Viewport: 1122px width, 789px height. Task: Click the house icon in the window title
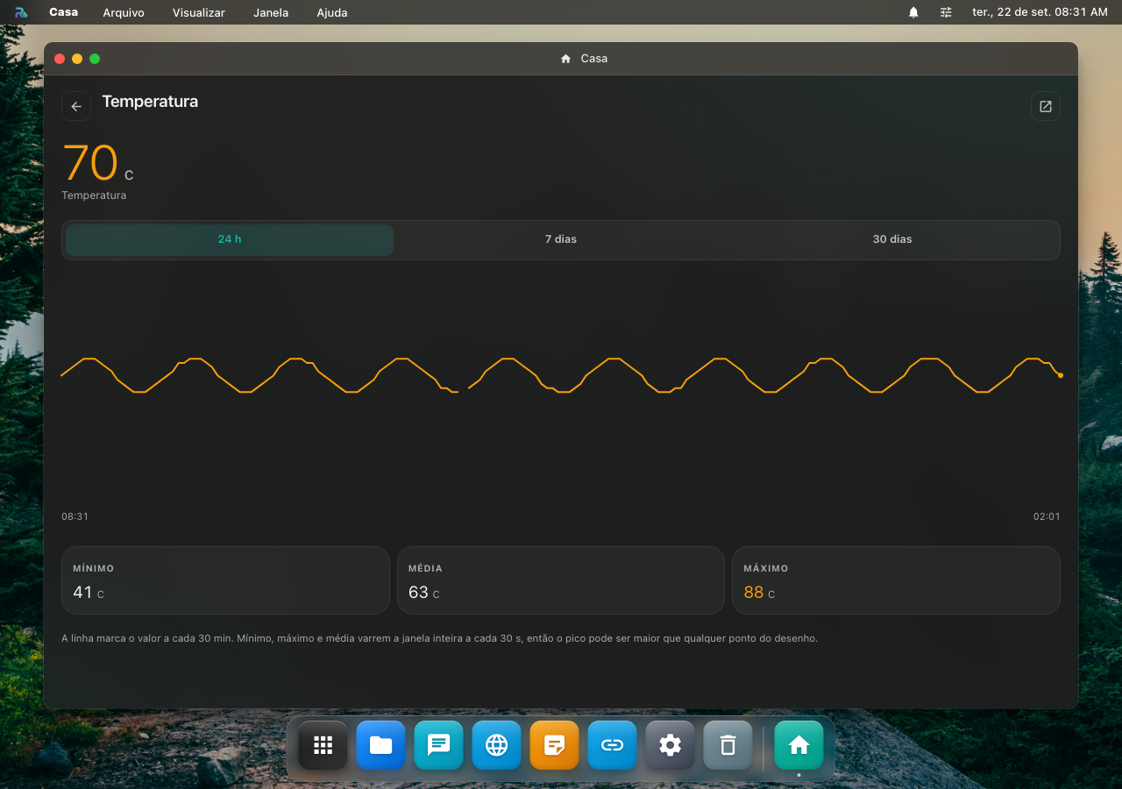pyautogui.click(x=566, y=59)
